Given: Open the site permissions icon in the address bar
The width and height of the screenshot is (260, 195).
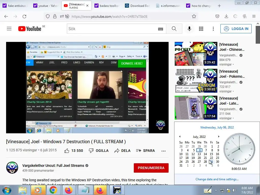Looking at the screenshot, I should tap(62, 17).
